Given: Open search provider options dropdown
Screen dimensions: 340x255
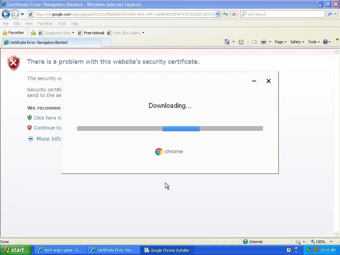Looking at the screenshot, I should pyautogui.click(x=336, y=14).
